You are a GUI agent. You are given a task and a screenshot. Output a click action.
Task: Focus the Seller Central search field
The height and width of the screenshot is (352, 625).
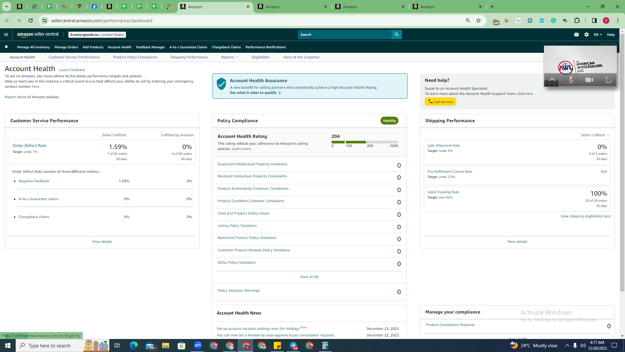coord(345,35)
